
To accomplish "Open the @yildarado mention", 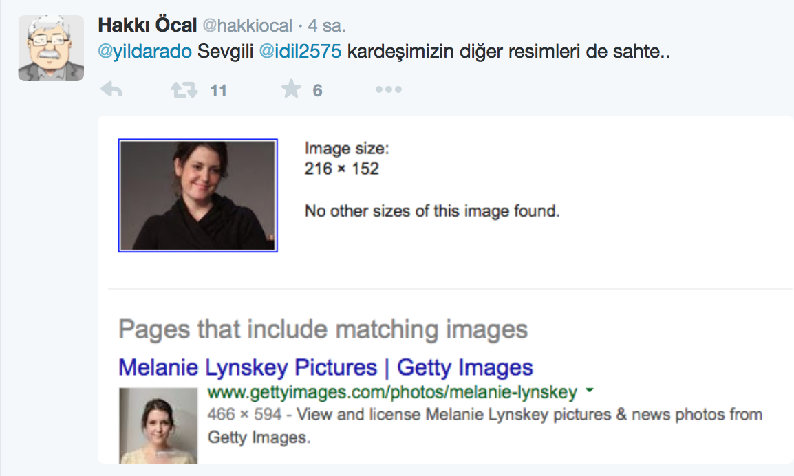I will point(145,52).
